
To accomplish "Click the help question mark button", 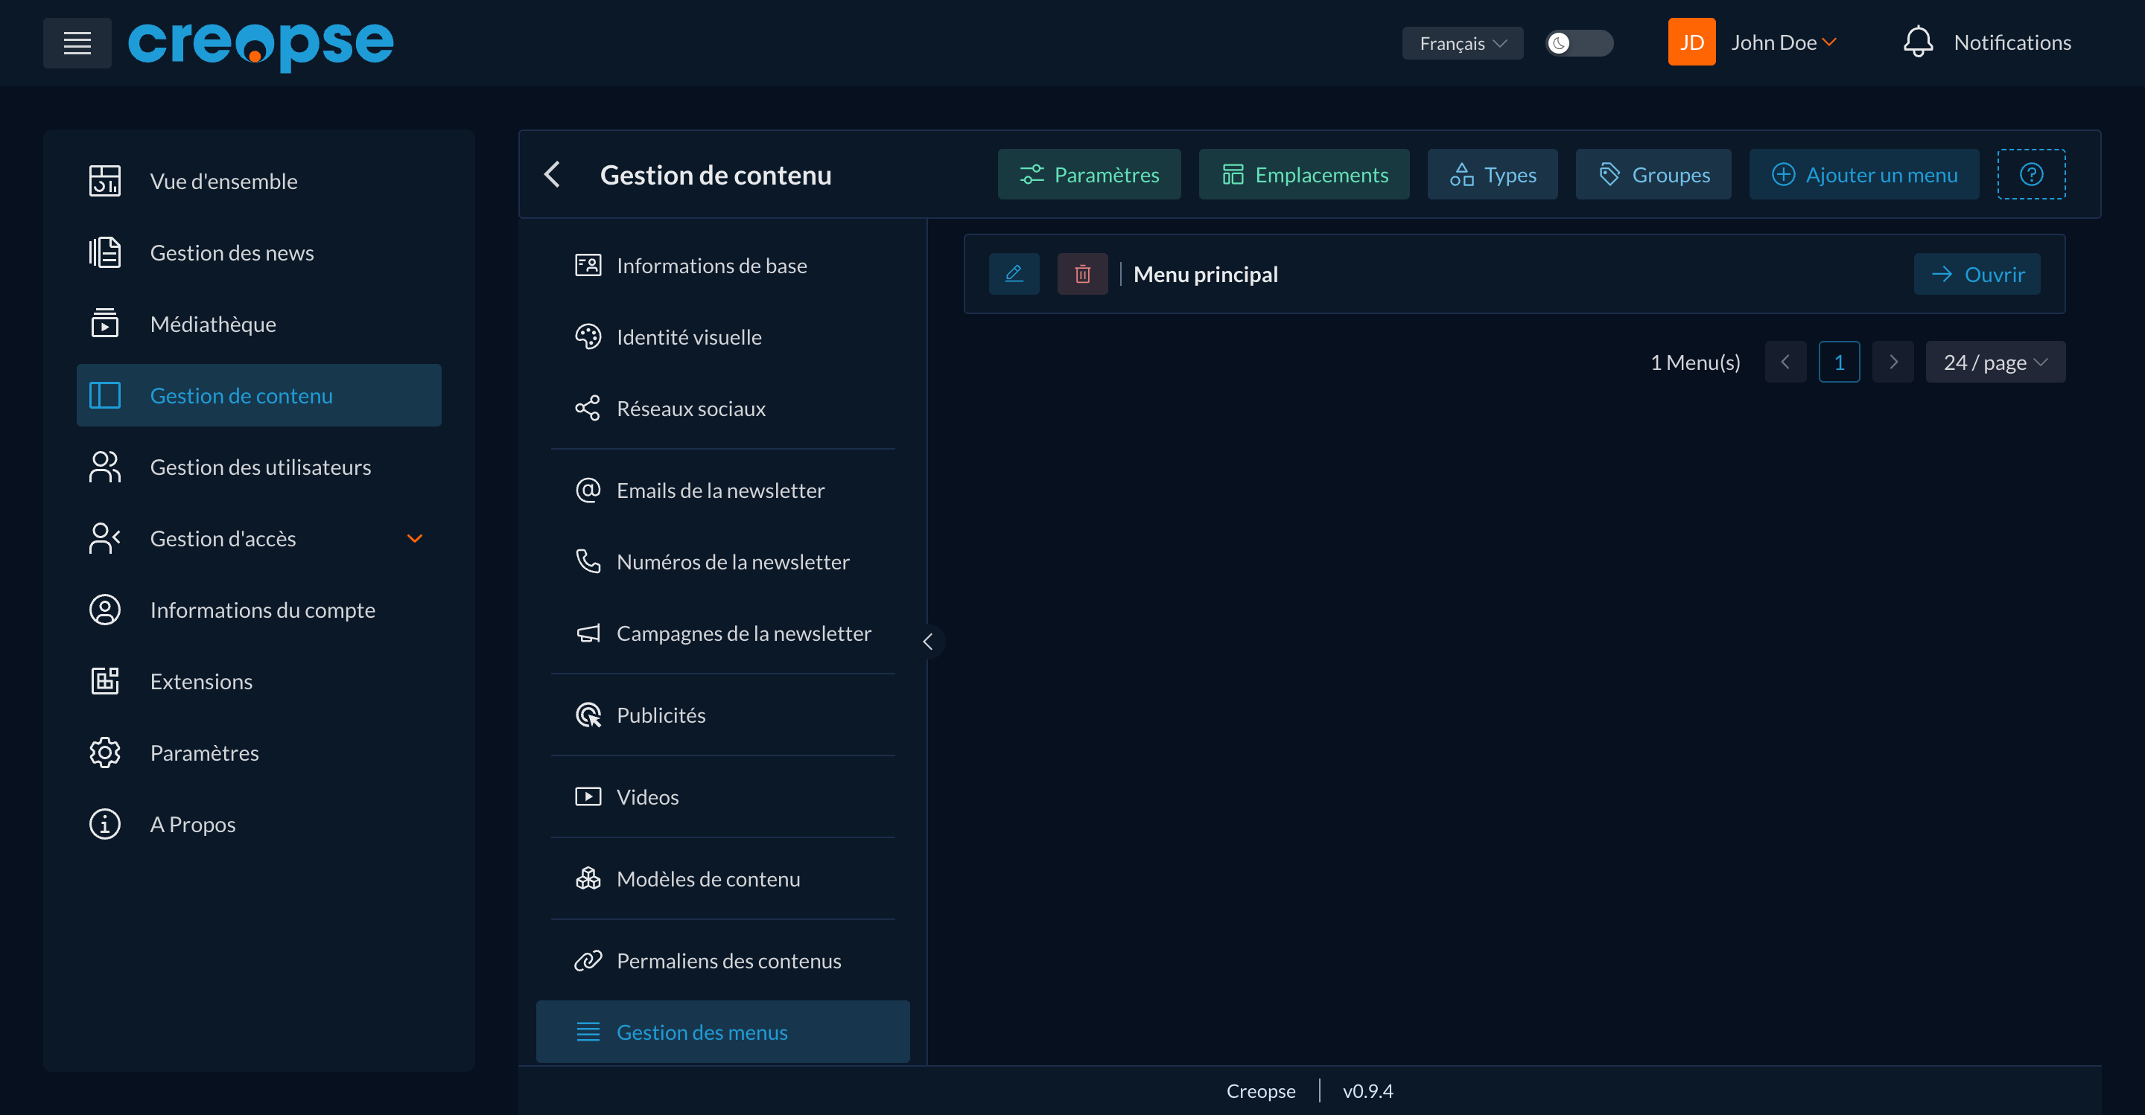I will pos(2031,175).
